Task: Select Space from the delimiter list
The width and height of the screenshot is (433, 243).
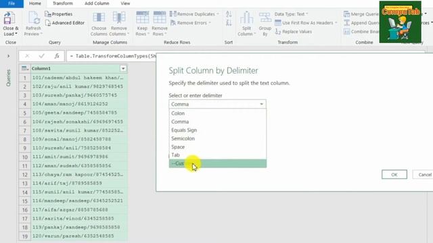Action: 218,147
